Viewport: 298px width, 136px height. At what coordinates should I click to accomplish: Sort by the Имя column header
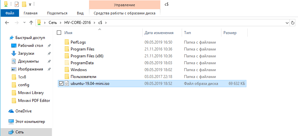(x=68, y=33)
